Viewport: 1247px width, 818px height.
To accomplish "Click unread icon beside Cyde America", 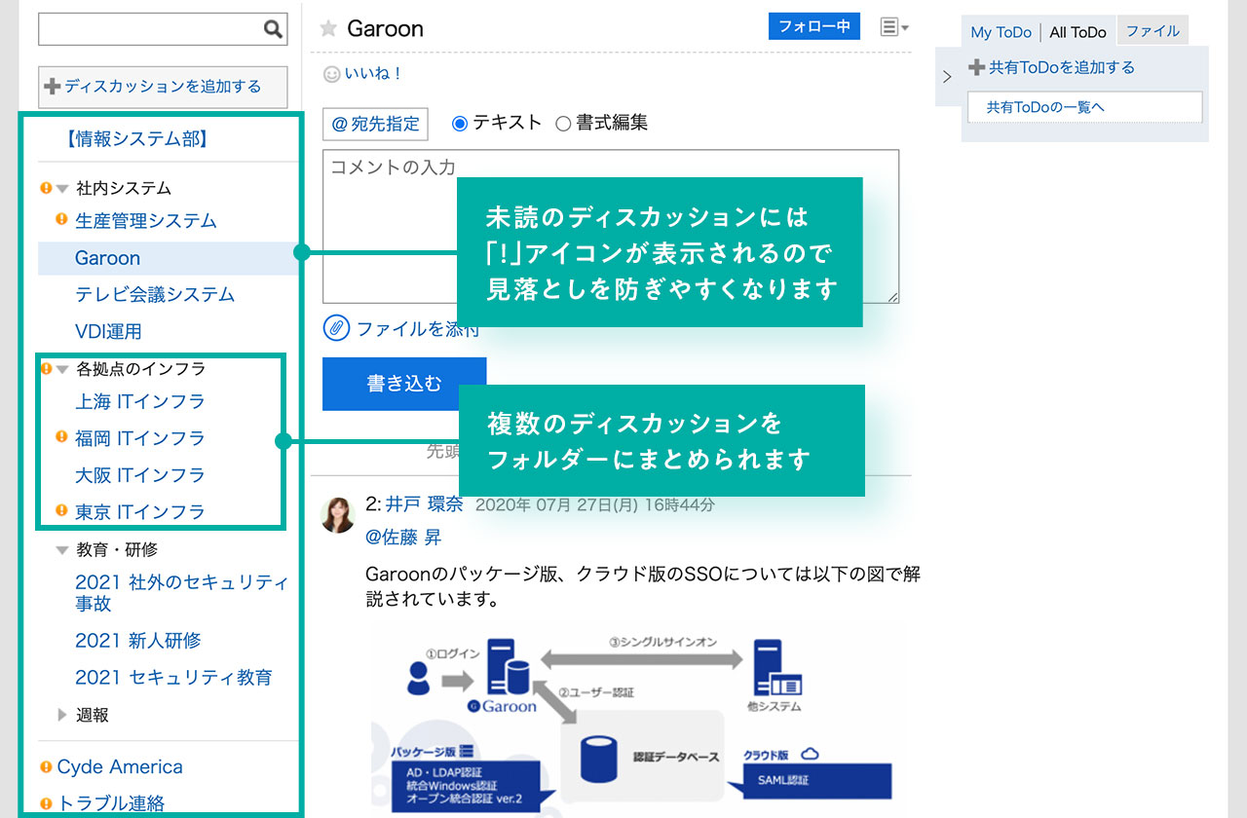I will 45,766.
